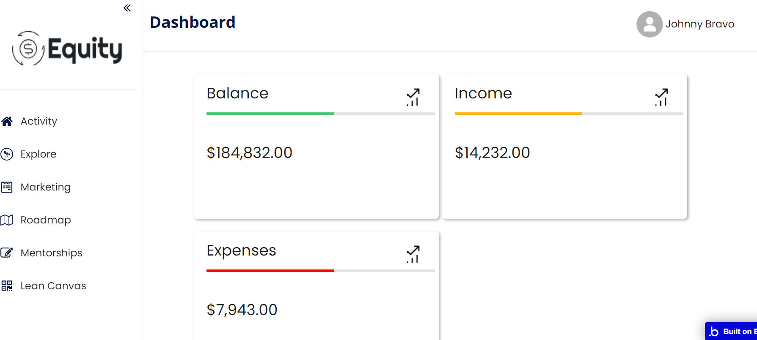This screenshot has width=757, height=340.
Task: Collapse the sidebar with the double chevron
Action: point(127,8)
